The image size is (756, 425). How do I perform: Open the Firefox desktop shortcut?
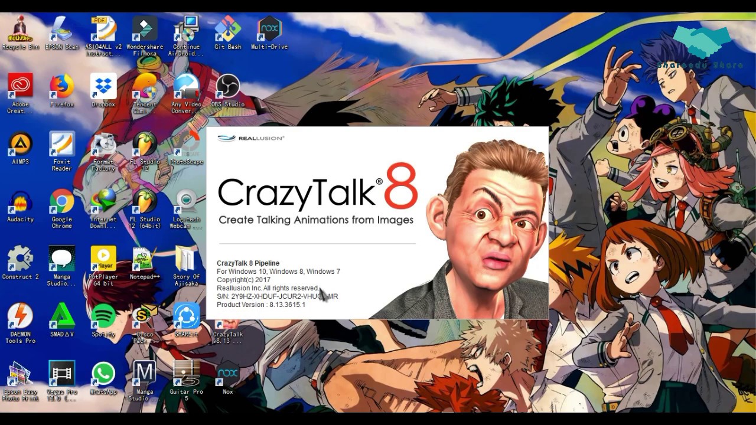click(x=62, y=91)
